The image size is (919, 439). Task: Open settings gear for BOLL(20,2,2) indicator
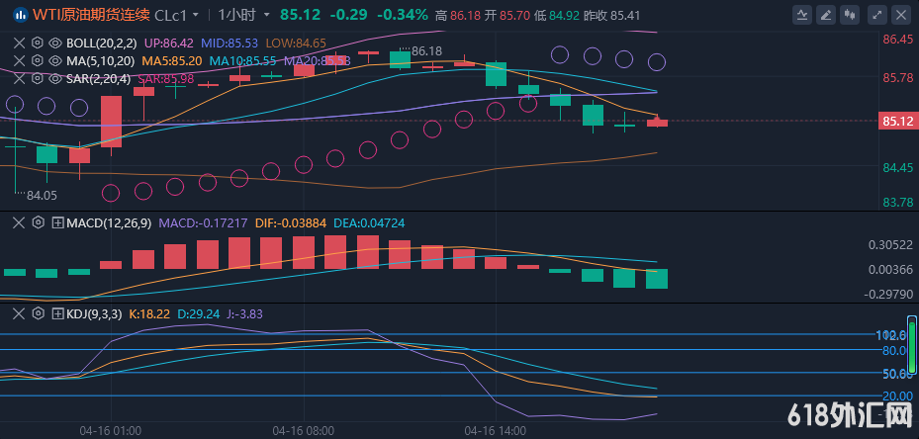tap(38, 44)
